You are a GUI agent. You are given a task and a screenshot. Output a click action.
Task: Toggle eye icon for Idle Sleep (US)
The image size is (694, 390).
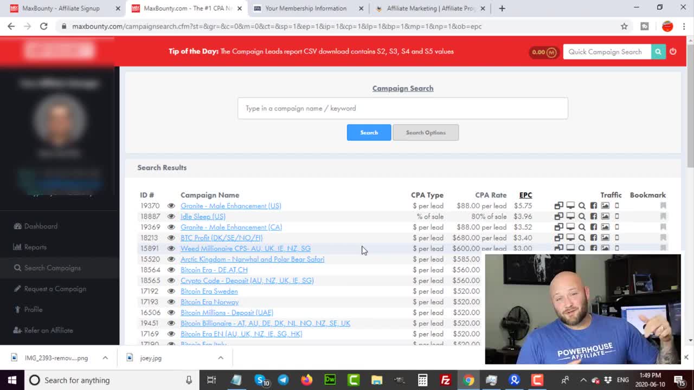(x=171, y=217)
